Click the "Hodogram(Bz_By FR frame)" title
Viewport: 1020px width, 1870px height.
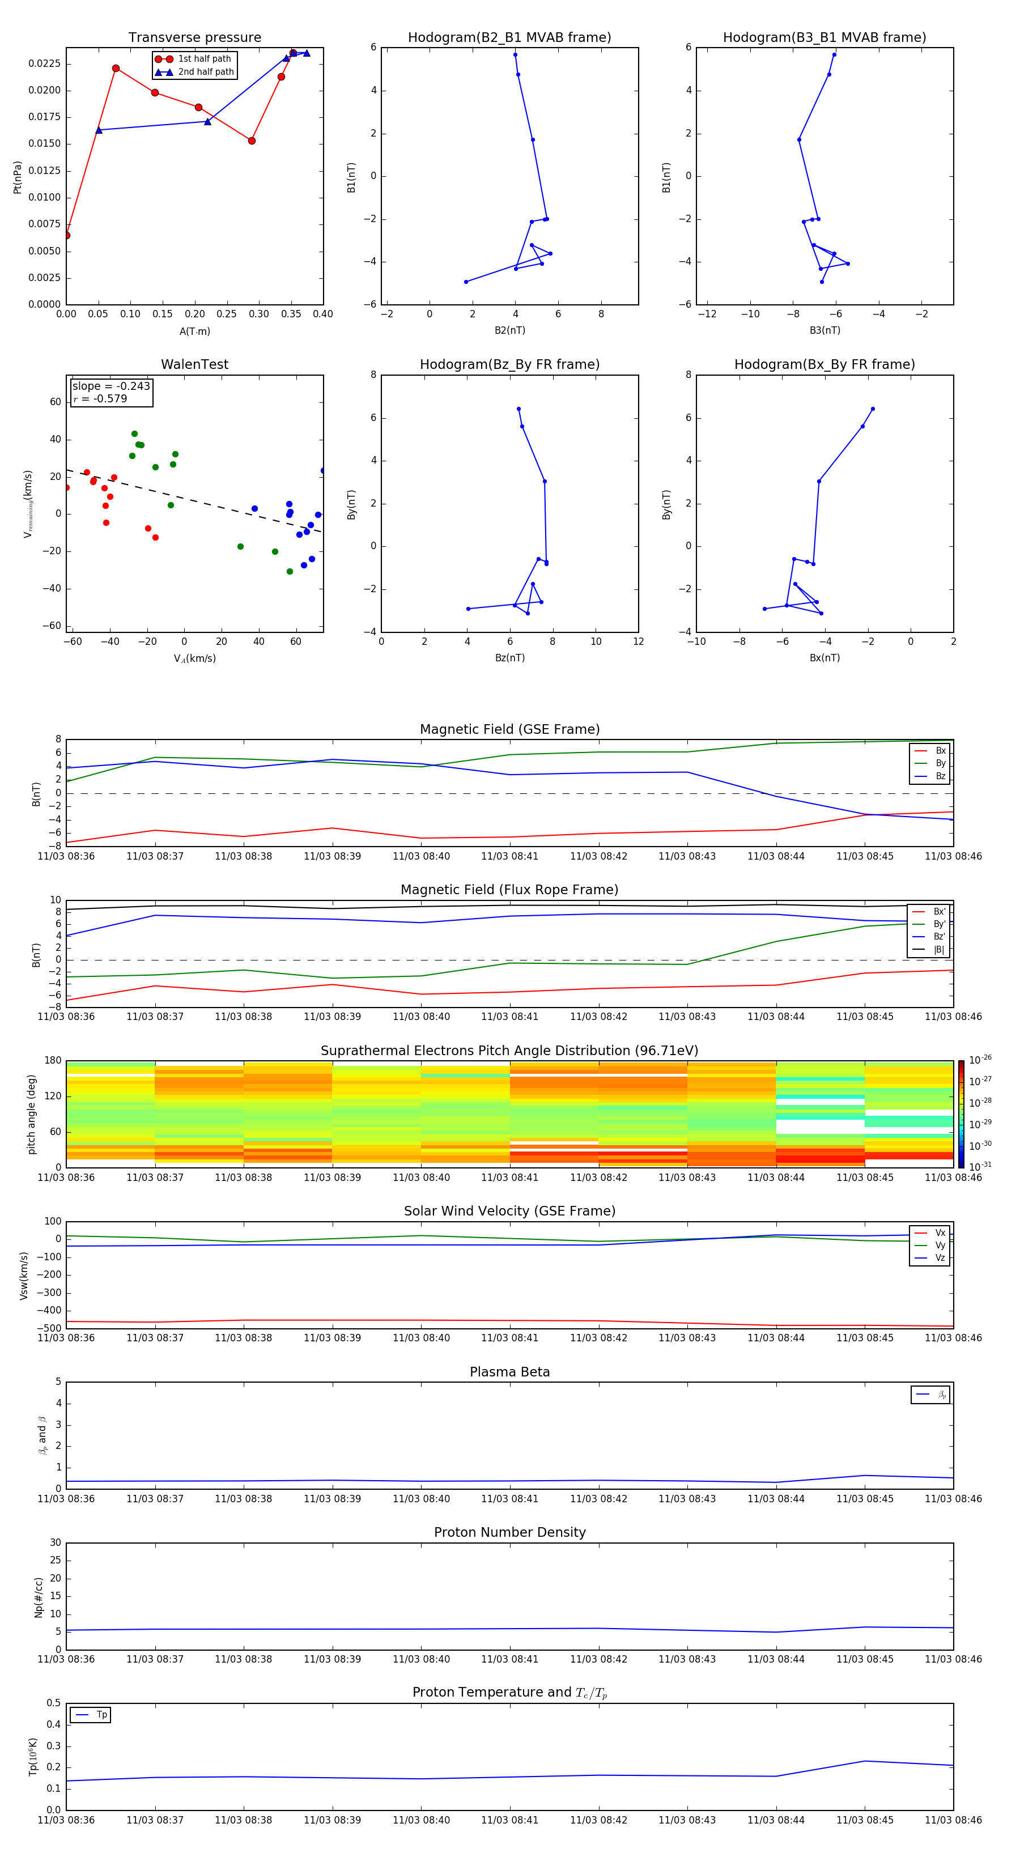pyautogui.click(x=509, y=364)
